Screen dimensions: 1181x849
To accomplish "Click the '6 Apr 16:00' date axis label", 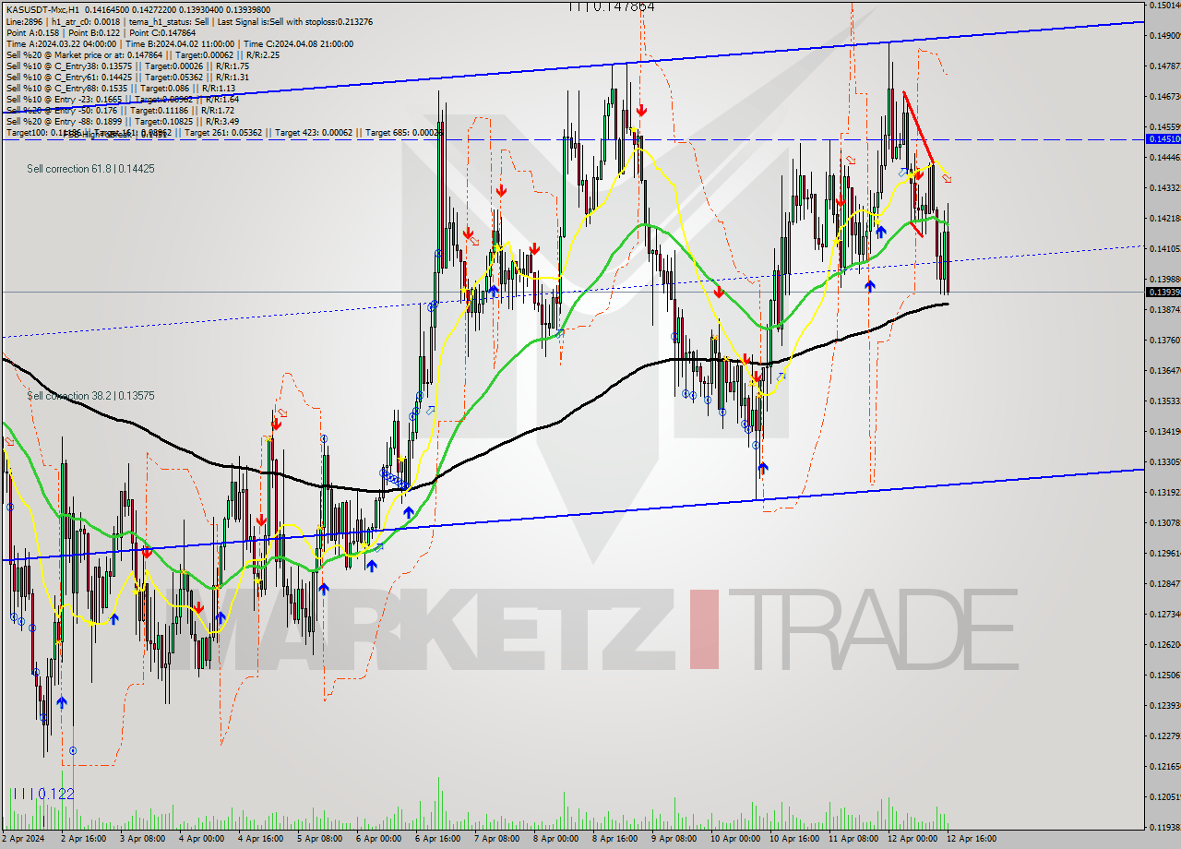I will (436, 839).
